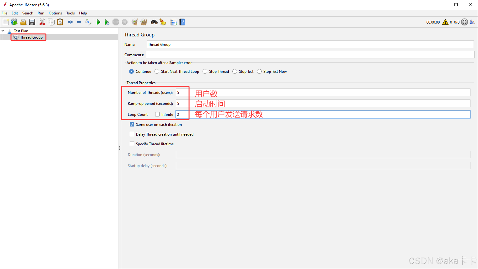This screenshot has height=269, width=478.
Task: Click the Cut scissors icon
Action: (42, 22)
